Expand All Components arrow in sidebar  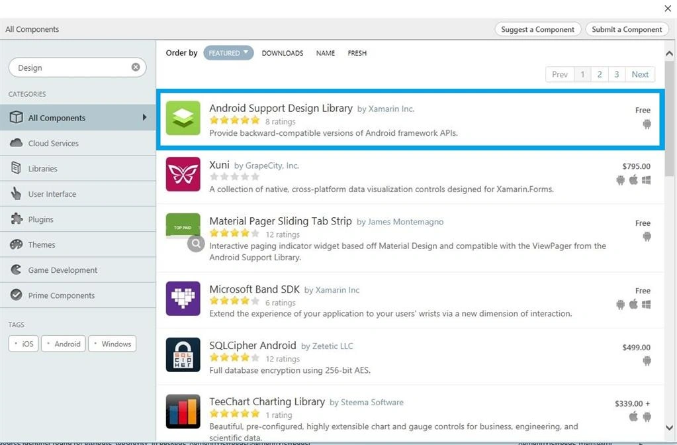pos(144,117)
